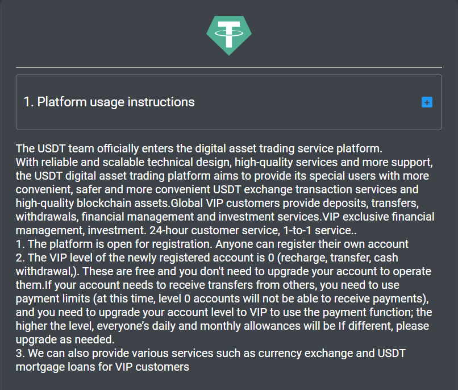Click the line beginning "3. We can also provide"
This screenshot has height=390, width=458.
[x=211, y=354]
